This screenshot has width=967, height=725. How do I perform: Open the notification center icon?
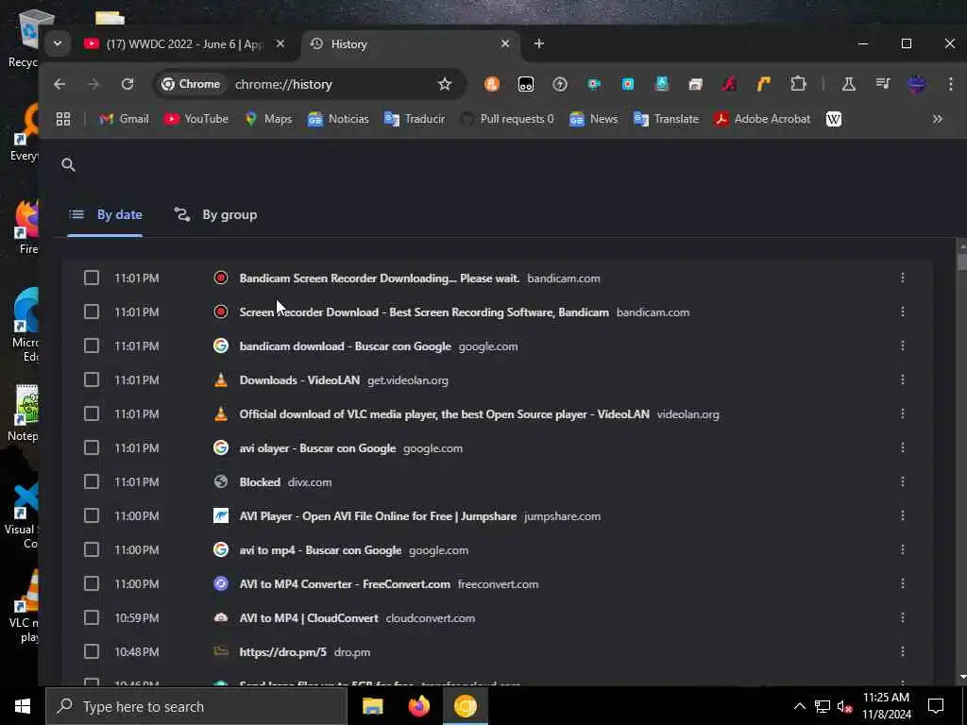click(x=936, y=706)
